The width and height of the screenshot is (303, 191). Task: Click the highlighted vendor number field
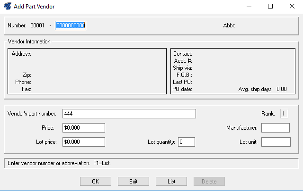pos(71,25)
